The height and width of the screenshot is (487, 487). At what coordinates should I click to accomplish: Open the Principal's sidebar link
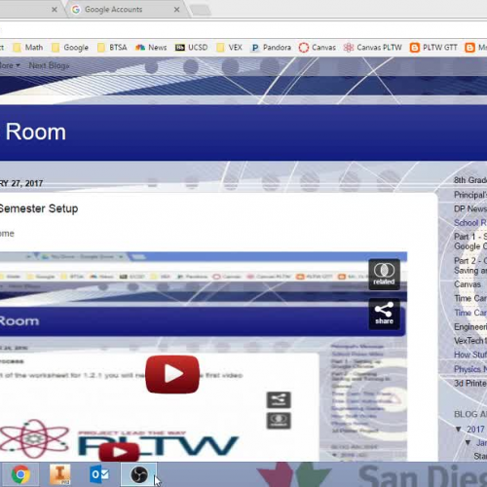(x=470, y=195)
